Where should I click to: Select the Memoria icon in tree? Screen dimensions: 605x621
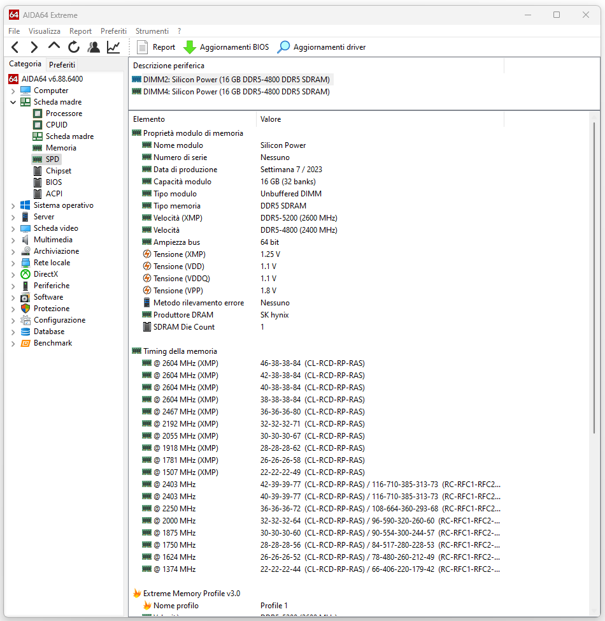tap(38, 148)
